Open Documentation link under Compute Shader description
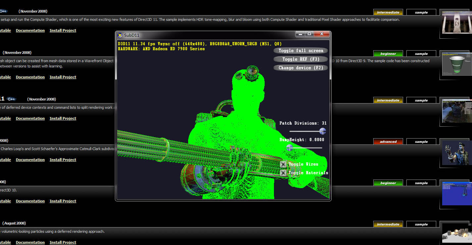 click(x=30, y=30)
